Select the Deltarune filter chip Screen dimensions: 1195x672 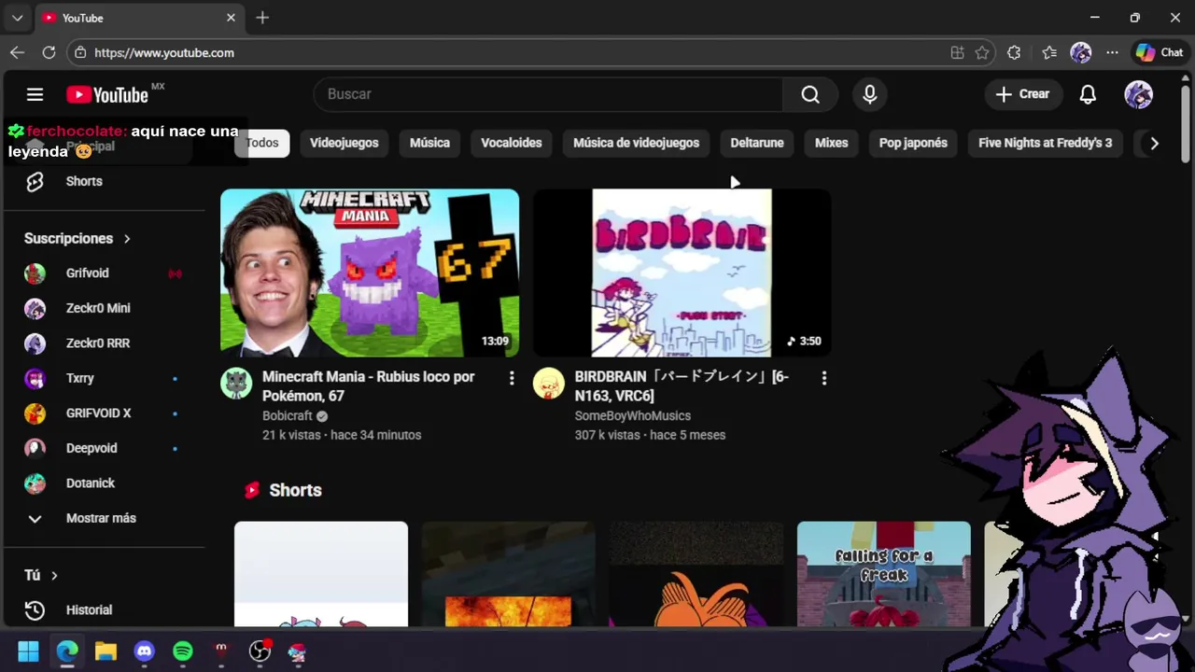tap(757, 143)
